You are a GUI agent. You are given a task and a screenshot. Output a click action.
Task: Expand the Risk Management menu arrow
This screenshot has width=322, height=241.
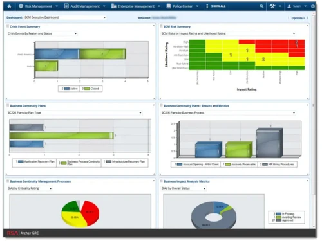[x=57, y=6]
